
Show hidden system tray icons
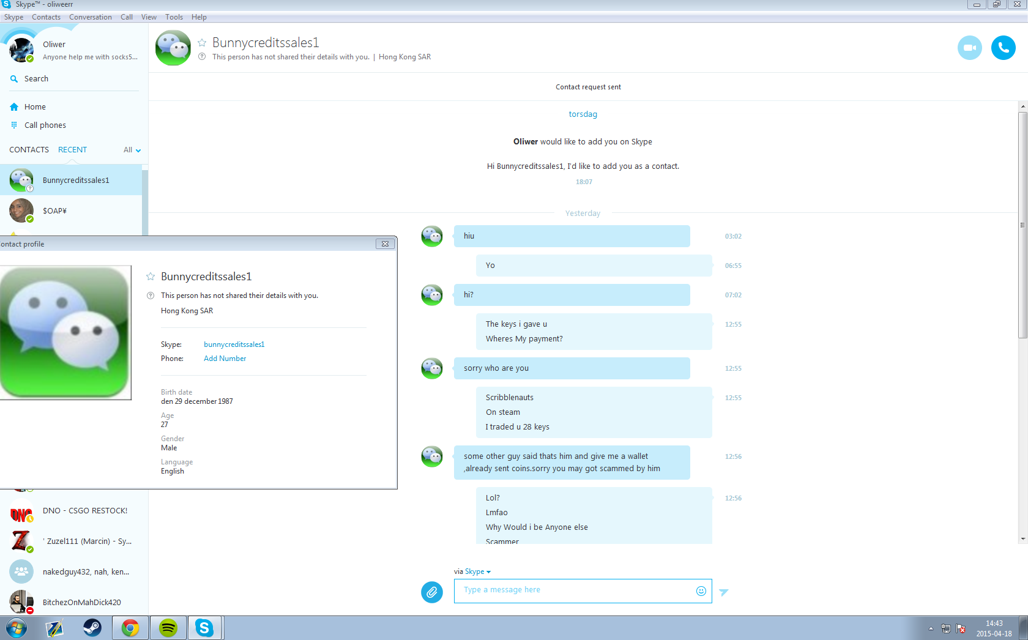click(931, 628)
